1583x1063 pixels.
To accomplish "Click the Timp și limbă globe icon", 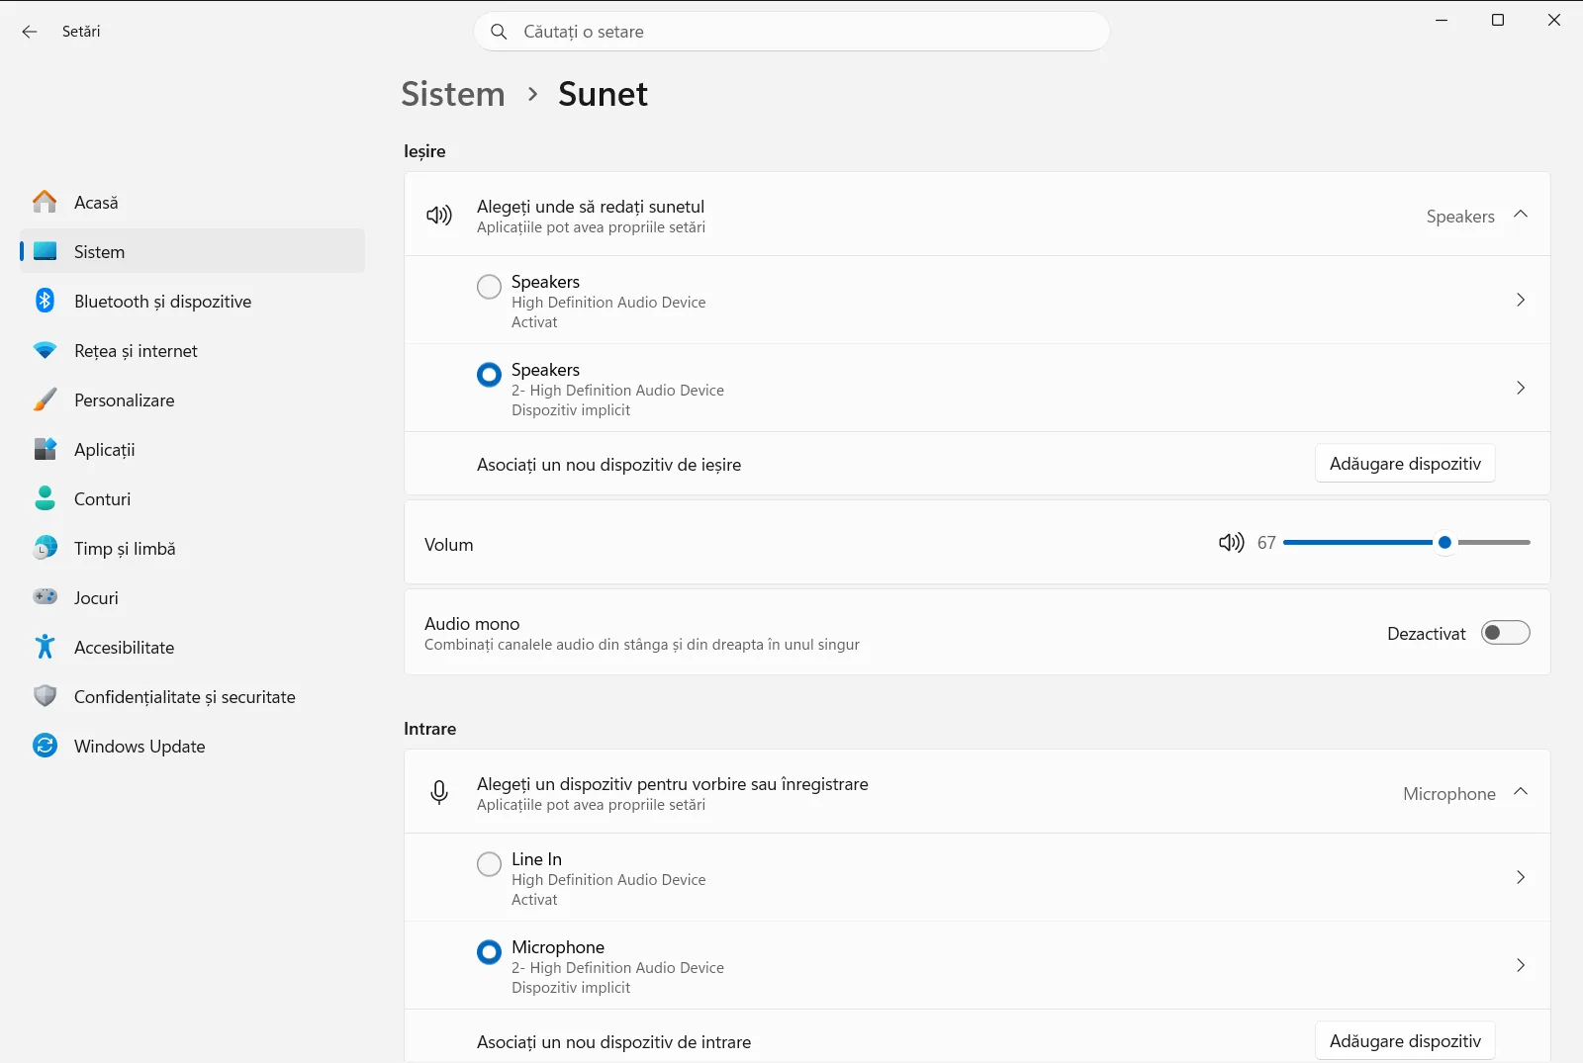I will click(x=45, y=548).
